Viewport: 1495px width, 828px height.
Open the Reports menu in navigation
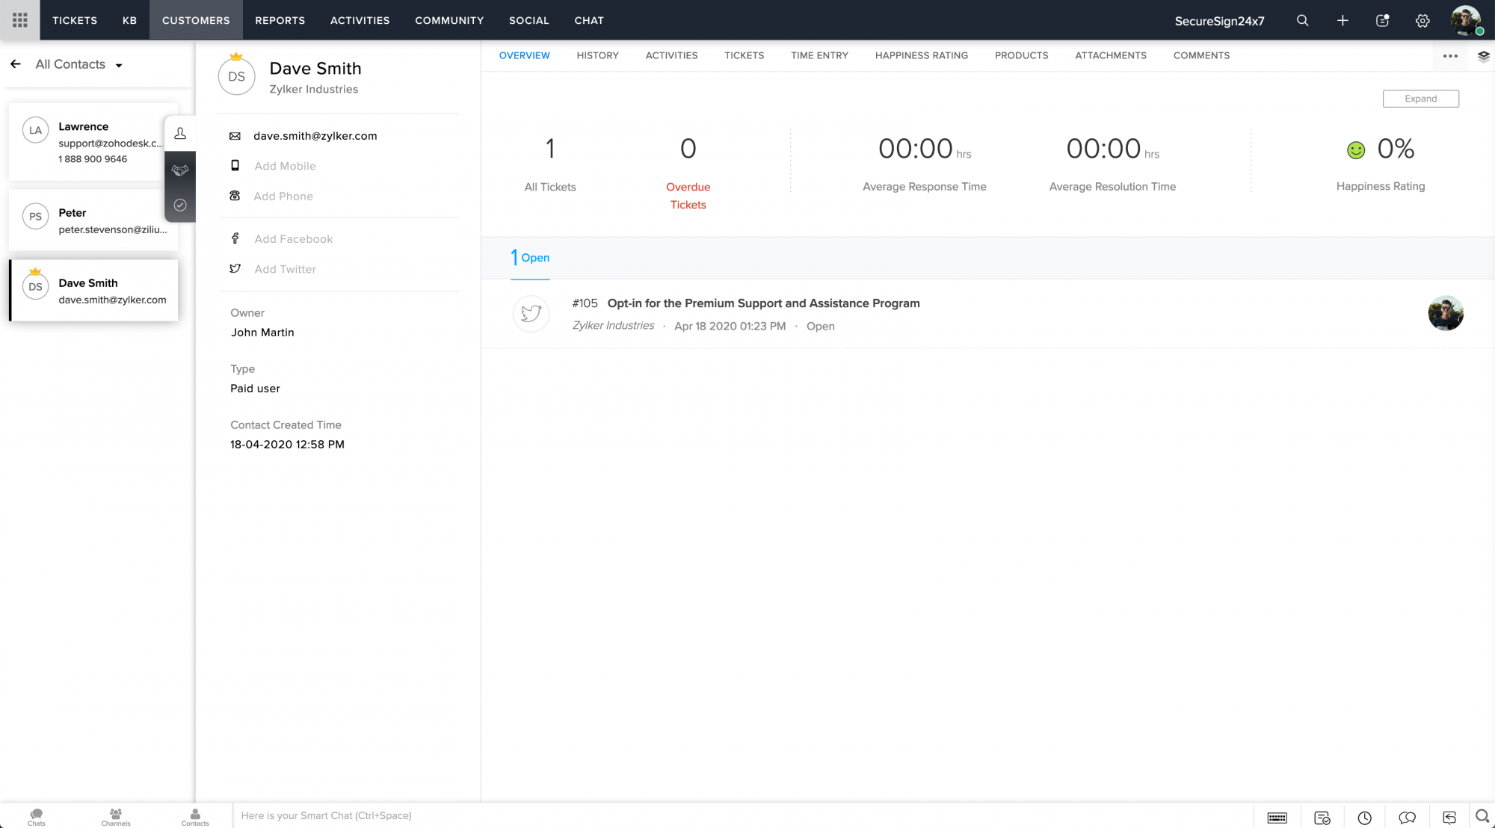[x=280, y=20]
